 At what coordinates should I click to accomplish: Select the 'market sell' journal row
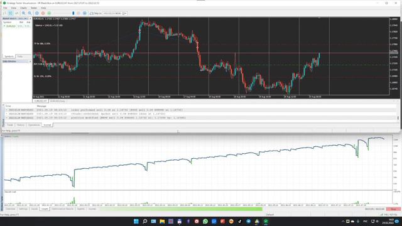201,114
